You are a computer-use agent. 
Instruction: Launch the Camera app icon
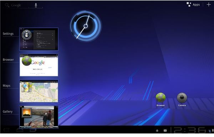(182, 98)
